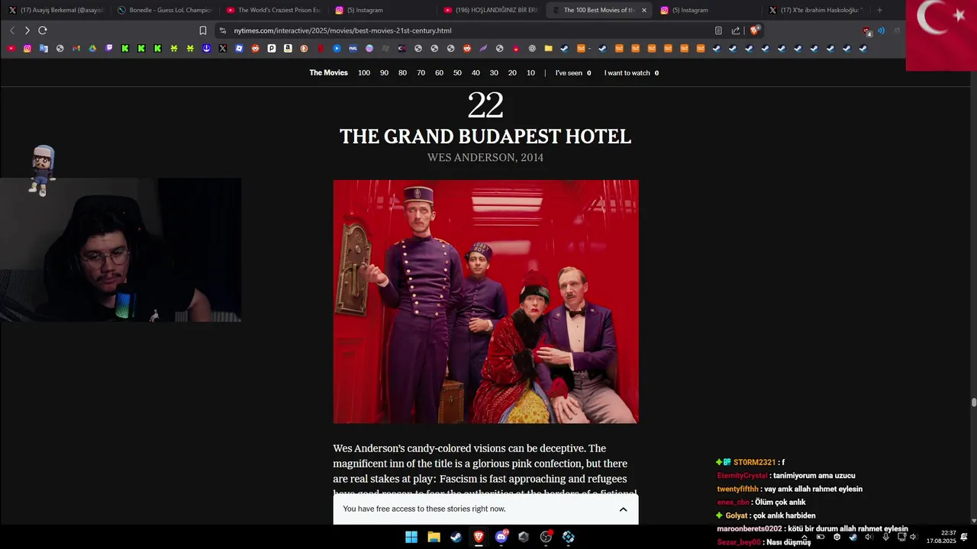Switch to Bonedle Guess LoL Champion tab
This screenshot has width=977, height=549.
tap(163, 10)
